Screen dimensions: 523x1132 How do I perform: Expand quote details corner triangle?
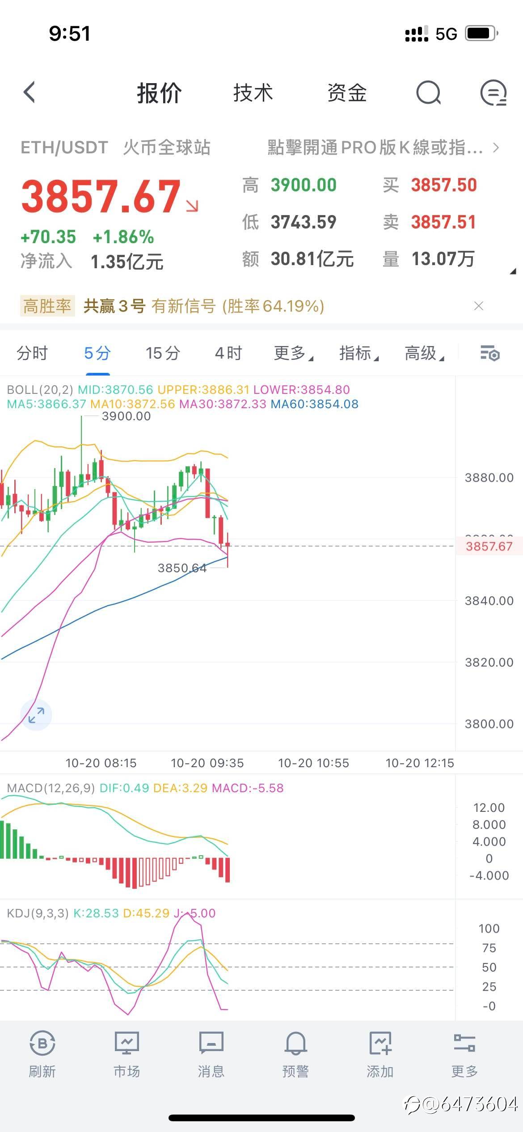tap(513, 271)
